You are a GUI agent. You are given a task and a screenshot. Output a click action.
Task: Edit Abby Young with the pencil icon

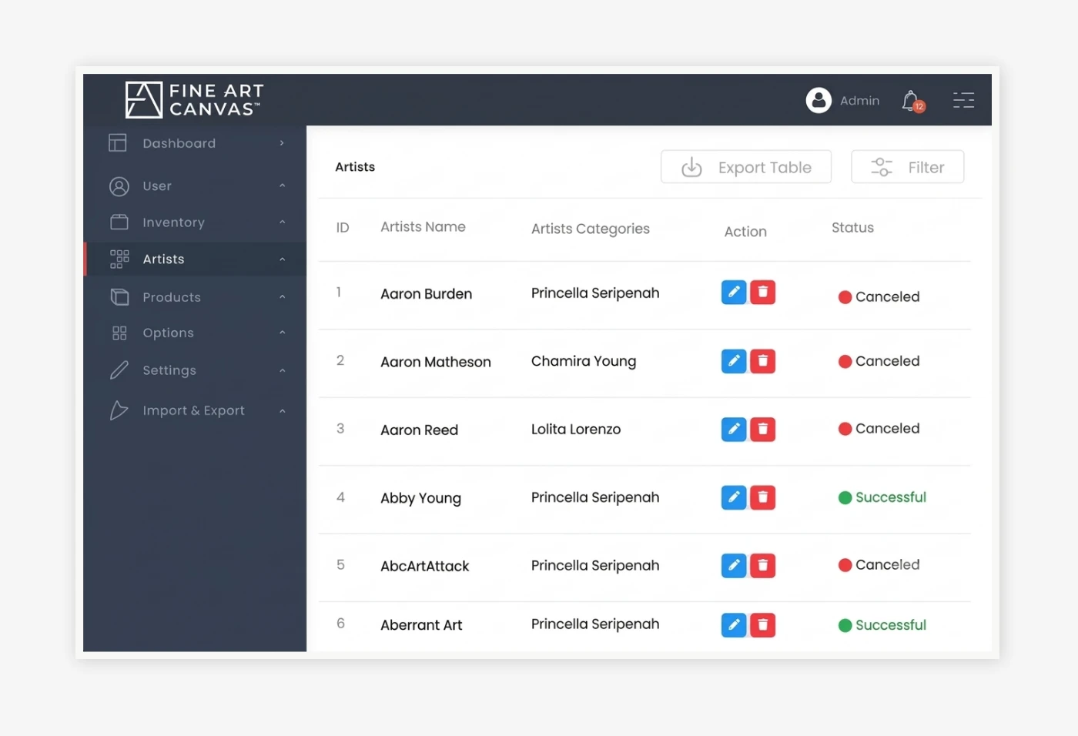pyautogui.click(x=734, y=497)
